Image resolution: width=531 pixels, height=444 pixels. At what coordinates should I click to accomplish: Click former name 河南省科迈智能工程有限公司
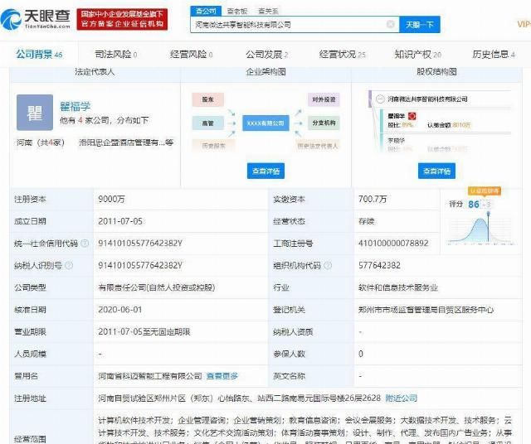(150, 376)
